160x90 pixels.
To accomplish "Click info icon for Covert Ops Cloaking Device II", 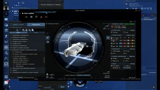I will [x=44, y=60].
